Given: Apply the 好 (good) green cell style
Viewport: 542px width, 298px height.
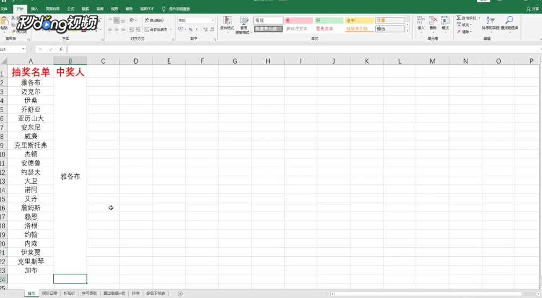Looking at the screenshot, I should pos(329,20).
